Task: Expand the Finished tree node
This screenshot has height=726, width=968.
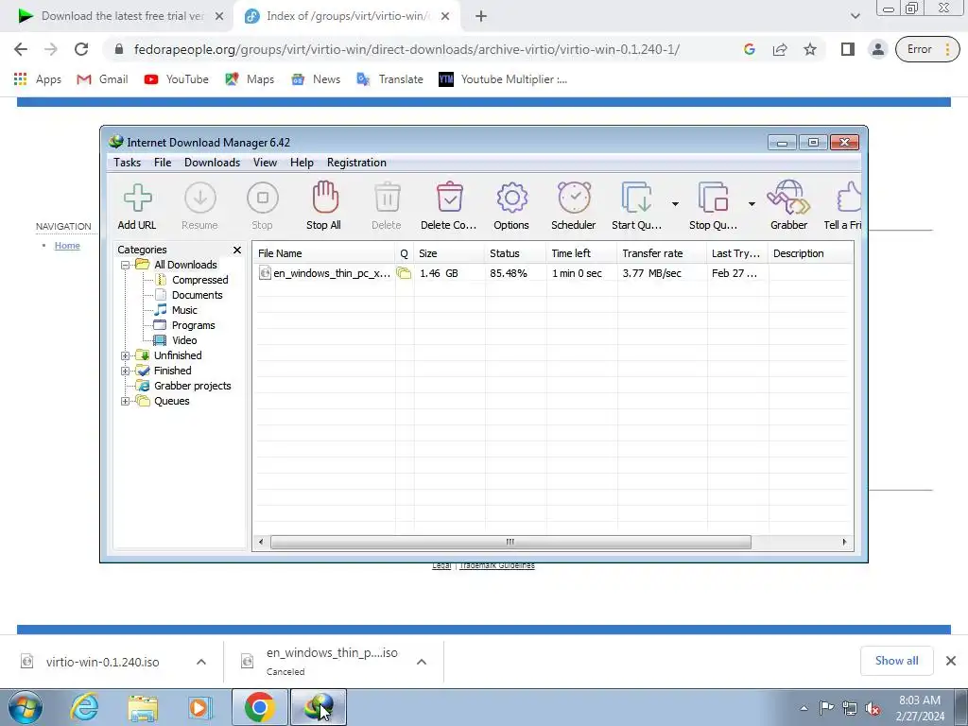Action: [x=126, y=371]
